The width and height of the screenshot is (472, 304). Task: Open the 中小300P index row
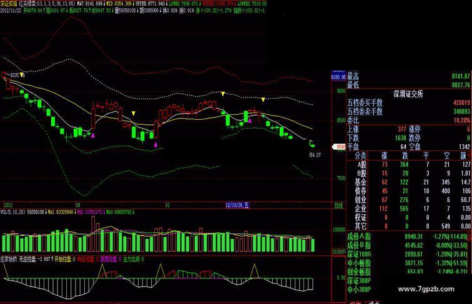click(359, 290)
